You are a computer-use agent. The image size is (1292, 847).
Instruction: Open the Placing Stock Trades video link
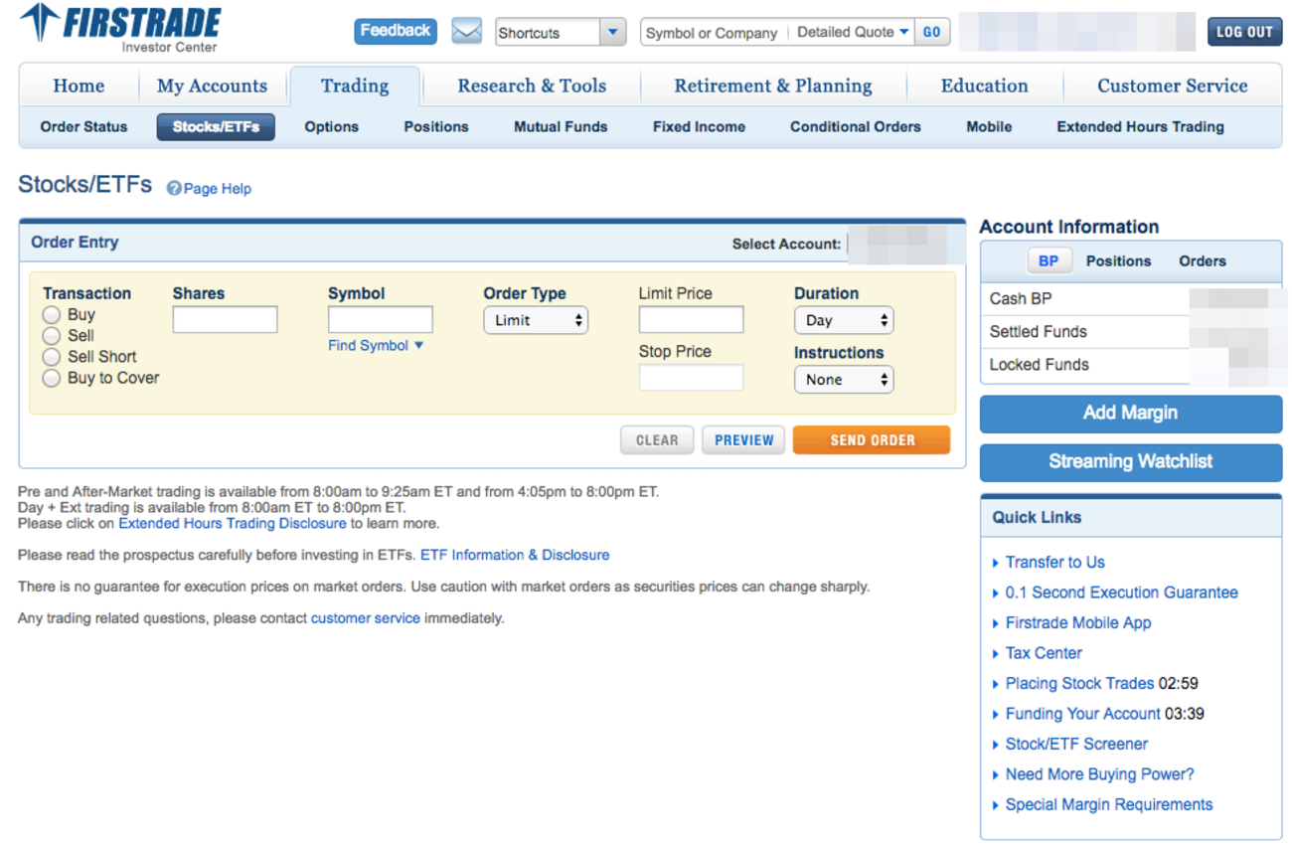pos(1079,684)
